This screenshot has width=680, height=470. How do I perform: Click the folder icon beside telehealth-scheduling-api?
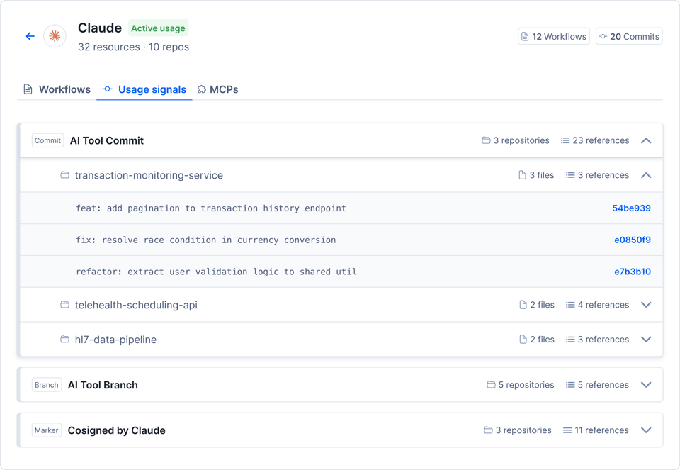tap(64, 305)
